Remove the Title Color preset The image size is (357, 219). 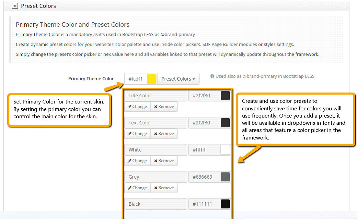[x=164, y=107]
